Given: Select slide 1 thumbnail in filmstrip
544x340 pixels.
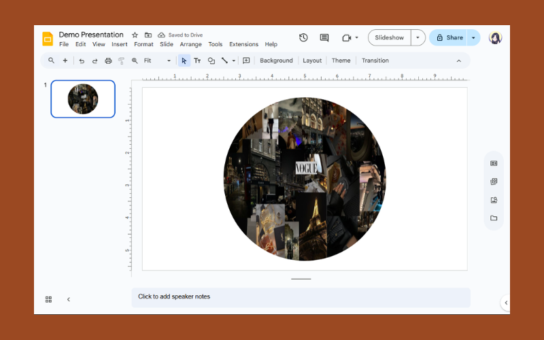Looking at the screenshot, I should 83,99.
